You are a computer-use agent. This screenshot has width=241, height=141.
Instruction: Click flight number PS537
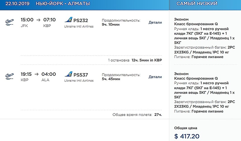81,75
